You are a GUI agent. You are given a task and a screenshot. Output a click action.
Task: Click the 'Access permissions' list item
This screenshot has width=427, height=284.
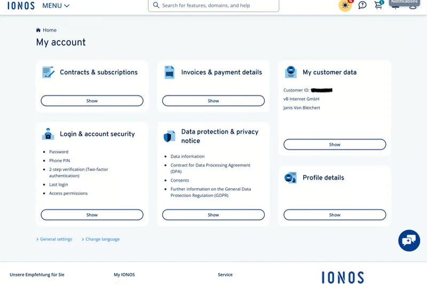[x=68, y=193]
